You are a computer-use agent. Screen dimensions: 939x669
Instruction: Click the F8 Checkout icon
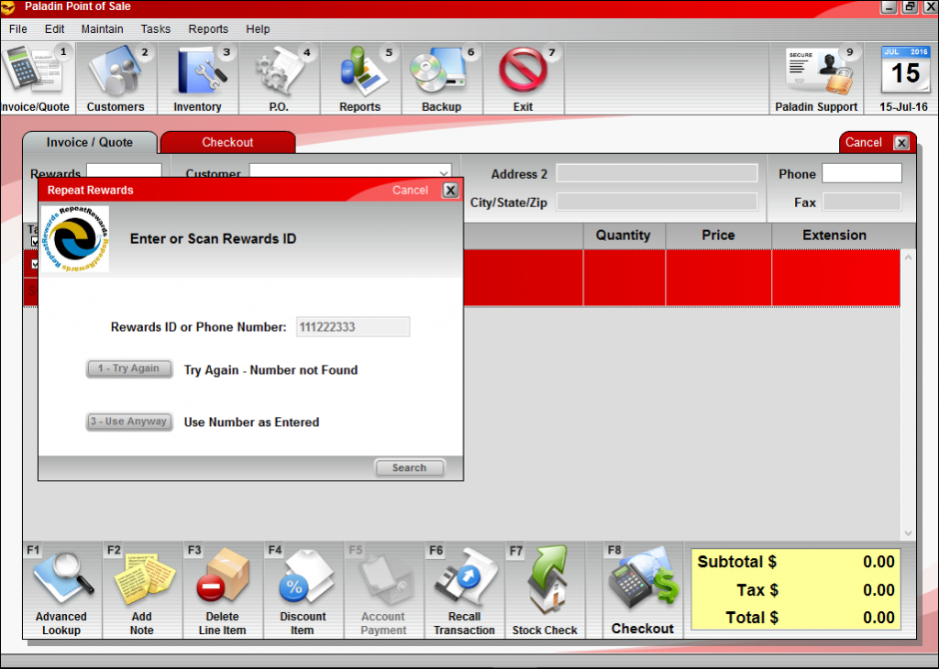[643, 590]
